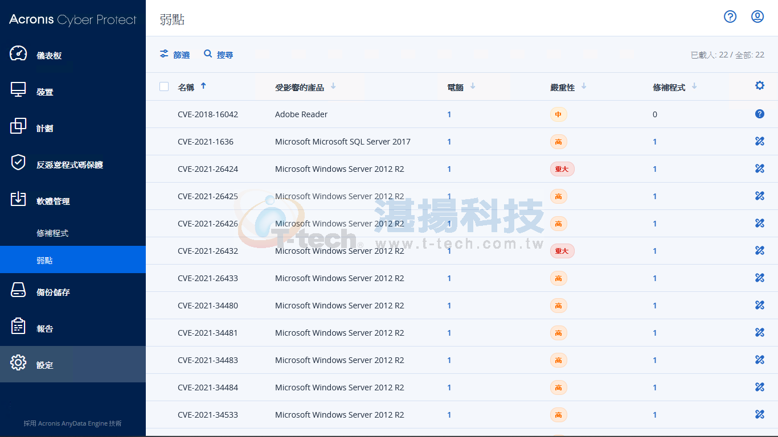Click the patch icon for CVE-2021-26424 row
The height and width of the screenshot is (437, 778).
coord(760,169)
